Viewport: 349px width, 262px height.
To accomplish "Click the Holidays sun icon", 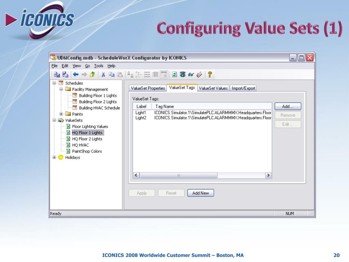I will [61, 158].
